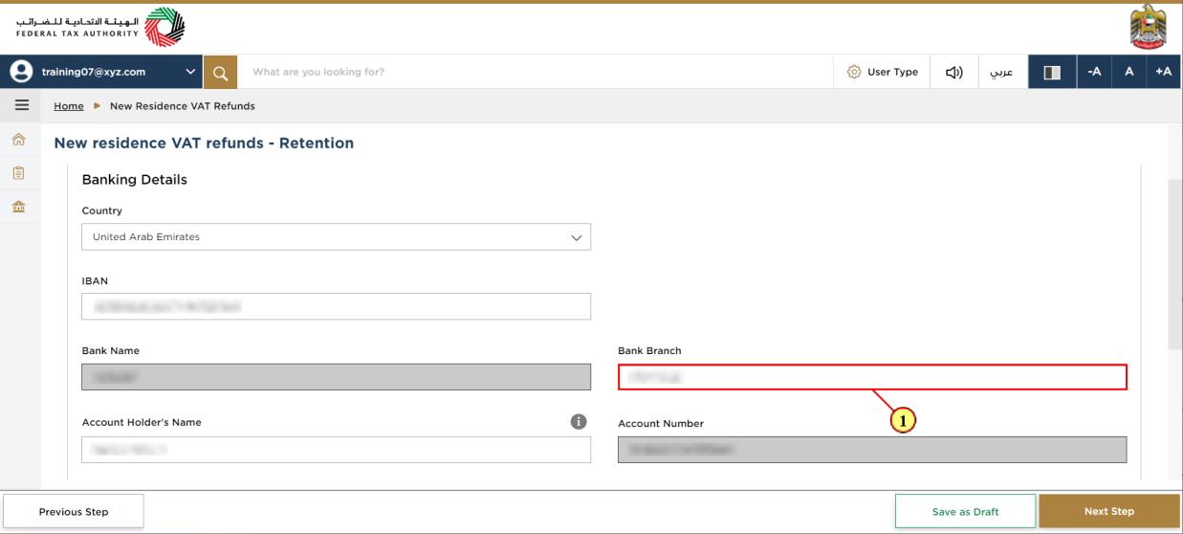The image size is (1183, 534).
Task: Click Save as Draft
Action: pos(965,511)
